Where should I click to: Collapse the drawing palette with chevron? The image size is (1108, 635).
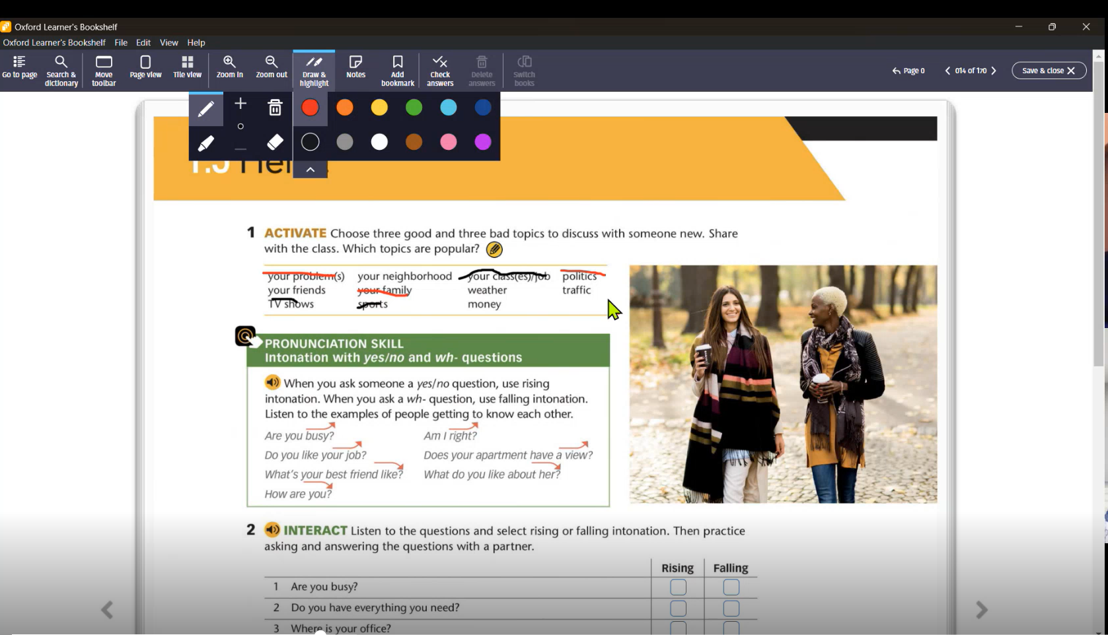click(x=310, y=170)
